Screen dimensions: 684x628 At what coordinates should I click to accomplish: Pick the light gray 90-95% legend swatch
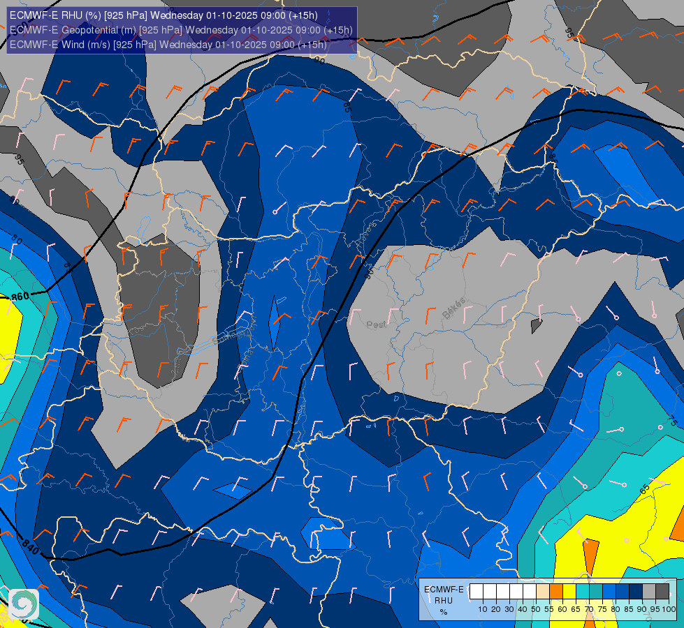coord(649,591)
